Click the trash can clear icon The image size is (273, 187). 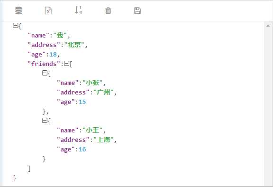(x=108, y=10)
